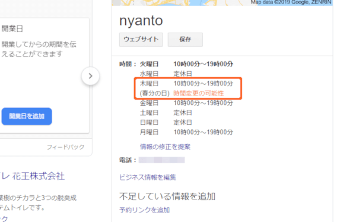Open 情報の修正を提案 link
Screen dimensions: 356x222
[x=165, y=147]
